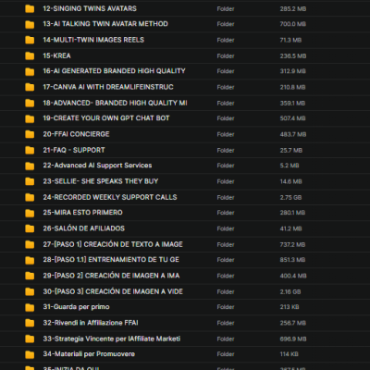This screenshot has width=370, height=370.
Task: Select the 31-Guarda per primo name
Action: (76, 307)
